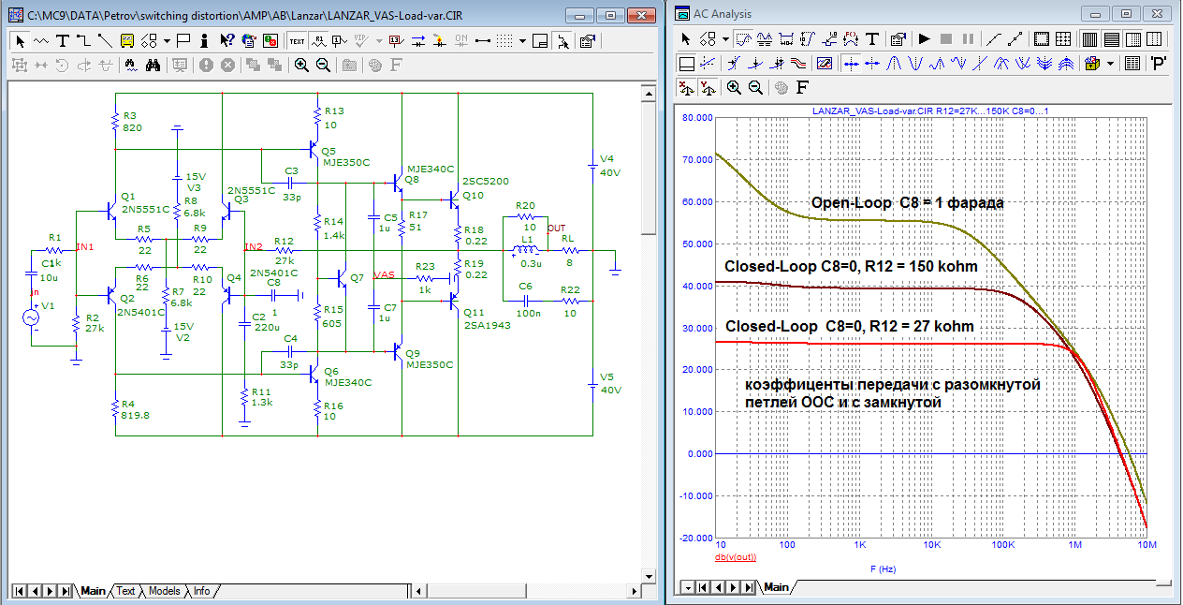Switch to the Text tab
Image resolution: width=1183 pixels, height=605 pixels.
coord(125,591)
